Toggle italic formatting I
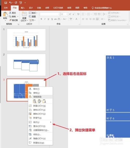Image resolution: width=130 pixels, height=148 pixels. pos(45,19)
